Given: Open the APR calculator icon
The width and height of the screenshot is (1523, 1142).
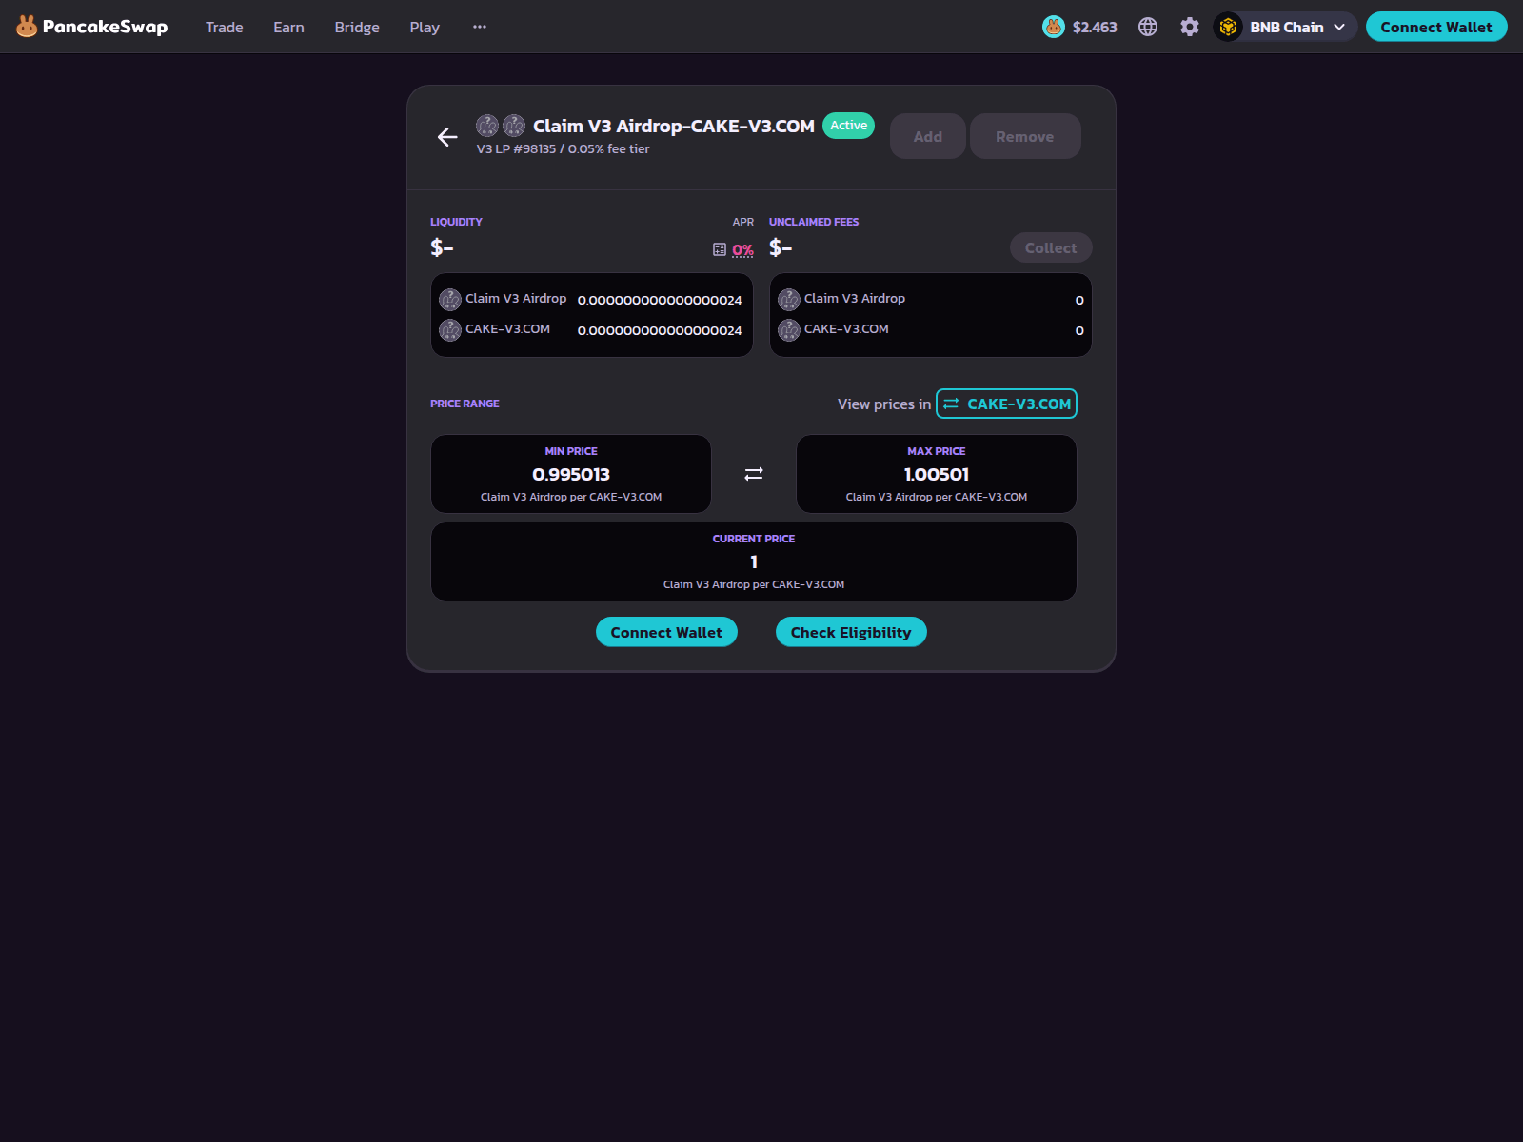Looking at the screenshot, I should pyautogui.click(x=720, y=249).
